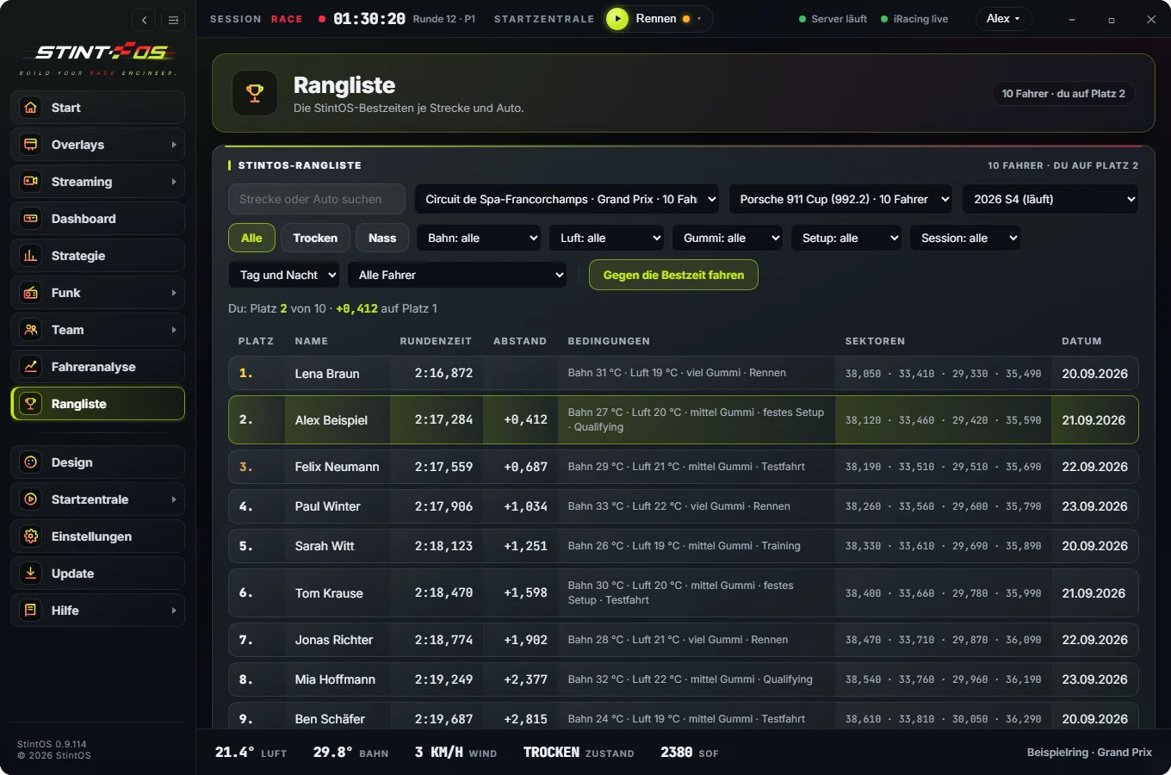The width and height of the screenshot is (1171, 775).
Task: Open the sidebar menu list icon
Action: [173, 20]
